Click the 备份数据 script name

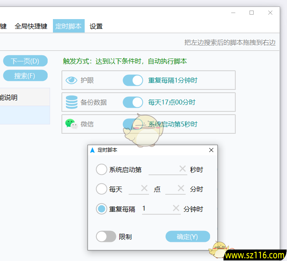click(94, 102)
